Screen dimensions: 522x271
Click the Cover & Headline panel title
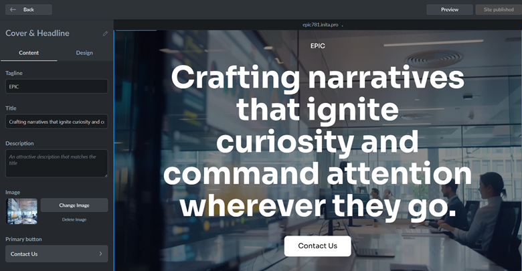point(37,33)
